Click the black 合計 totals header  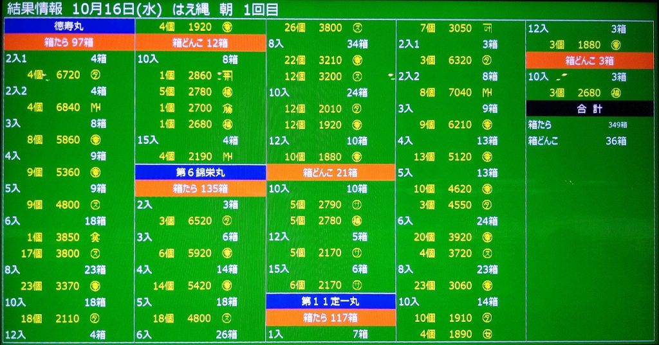(590, 109)
